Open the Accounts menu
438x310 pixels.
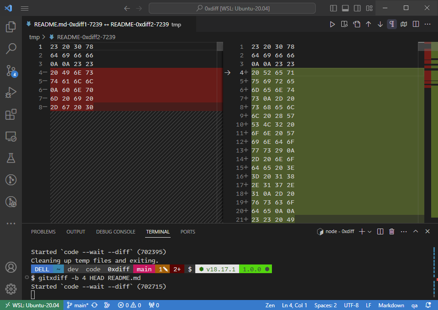pyautogui.click(x=11, y=267)
